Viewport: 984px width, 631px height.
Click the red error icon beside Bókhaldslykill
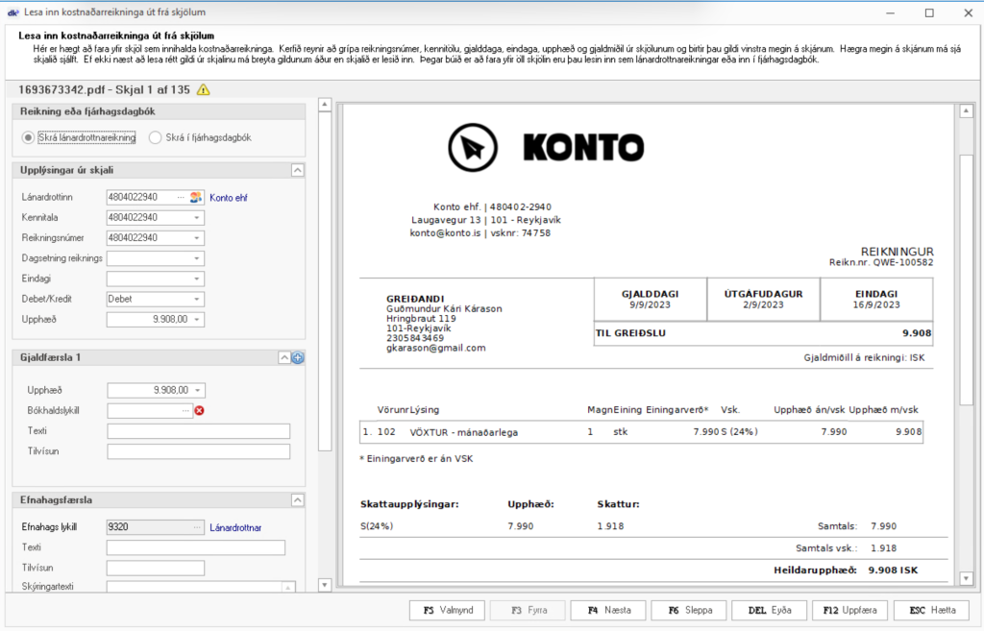[200, 411]
